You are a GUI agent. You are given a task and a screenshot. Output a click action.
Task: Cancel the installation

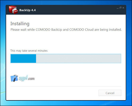110,93
